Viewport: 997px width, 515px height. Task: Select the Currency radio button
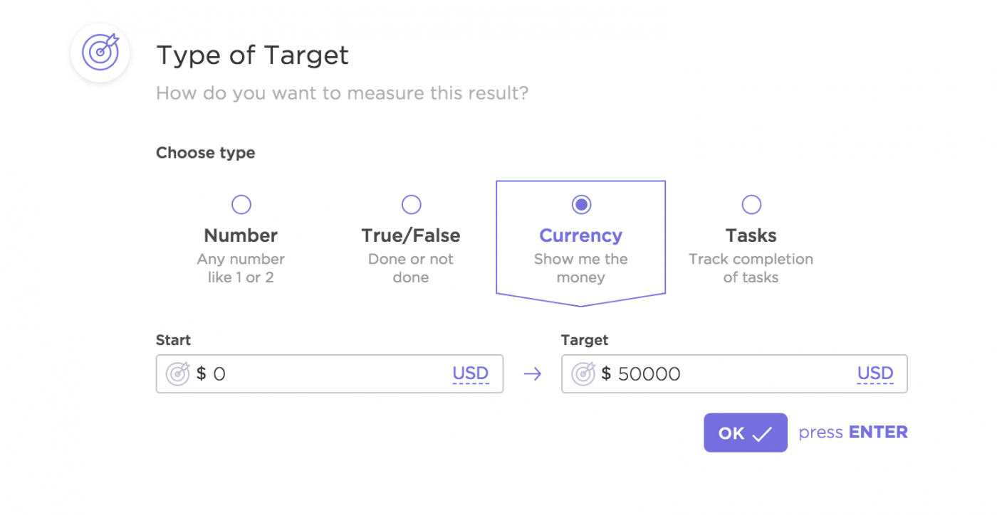coord(581,205)
